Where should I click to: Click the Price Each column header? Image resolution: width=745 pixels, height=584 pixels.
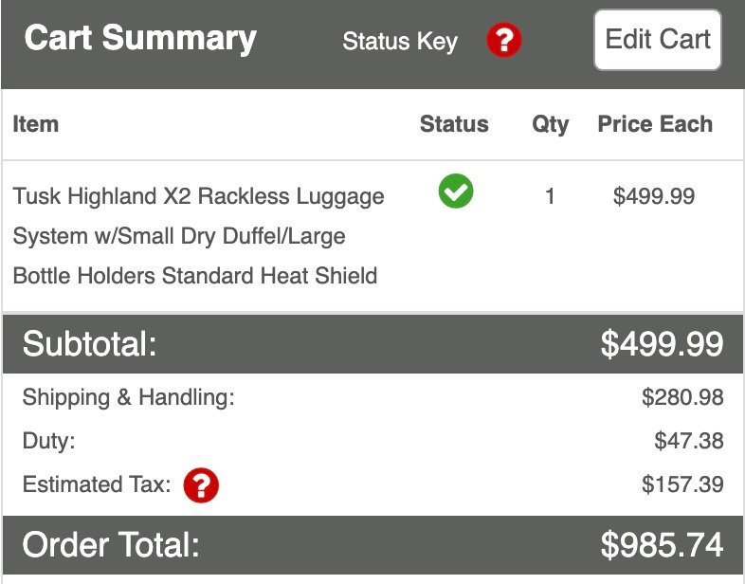point(654,124)
